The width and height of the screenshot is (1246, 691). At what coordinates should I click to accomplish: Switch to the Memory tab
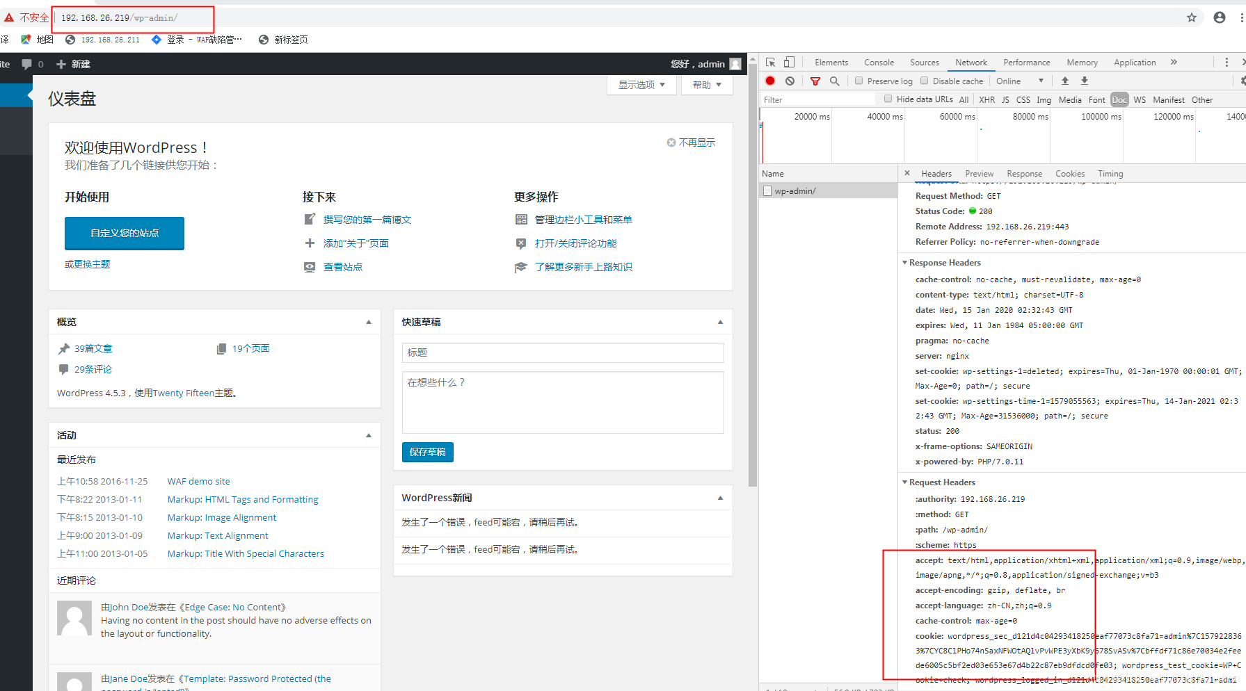(x=1083, y=63)
